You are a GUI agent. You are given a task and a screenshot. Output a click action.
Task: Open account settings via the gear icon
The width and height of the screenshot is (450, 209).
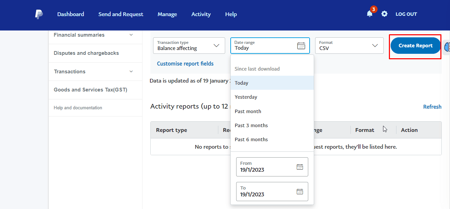click(x=384, y=14)
